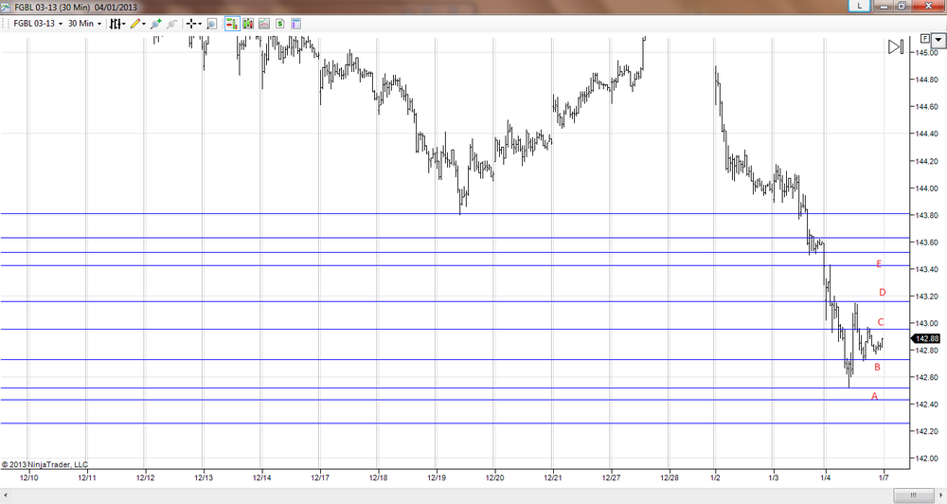Click the scroll-to-latest-bar arrow icon
Image resolution: width=947 pixels, height=504 pixels.
pyautogui.click(x=896, y=46)
